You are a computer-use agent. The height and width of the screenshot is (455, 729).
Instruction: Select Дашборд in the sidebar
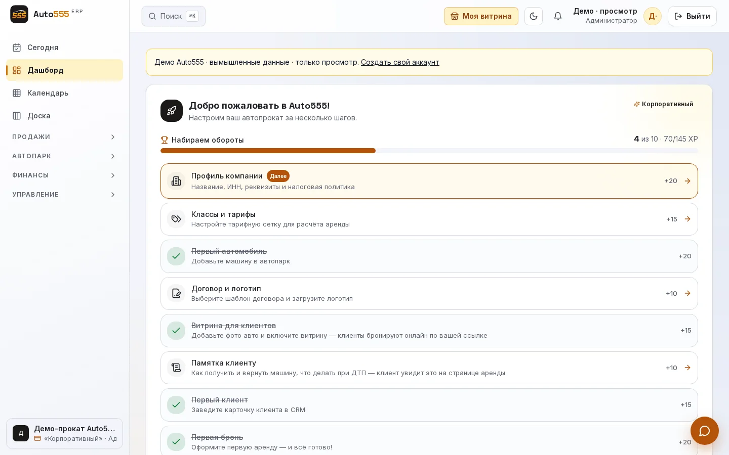point(64,70)
